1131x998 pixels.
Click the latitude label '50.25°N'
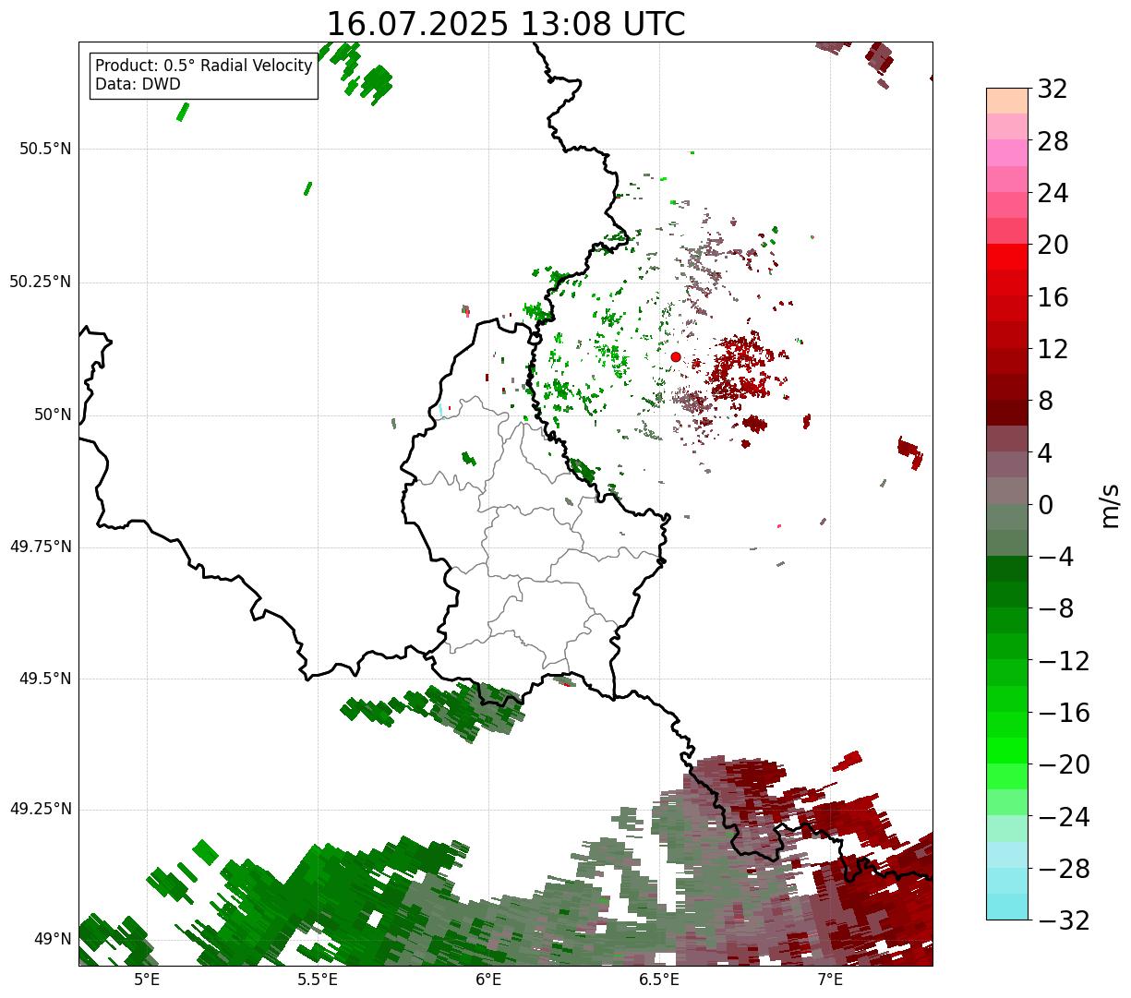click(x=41, y=282)
